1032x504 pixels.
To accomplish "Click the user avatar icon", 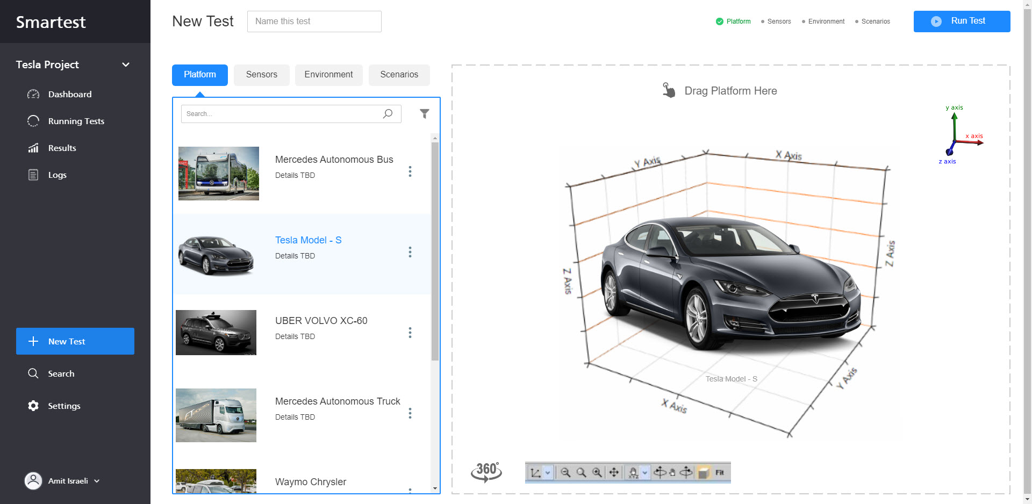I will click(x=33, y=481).
